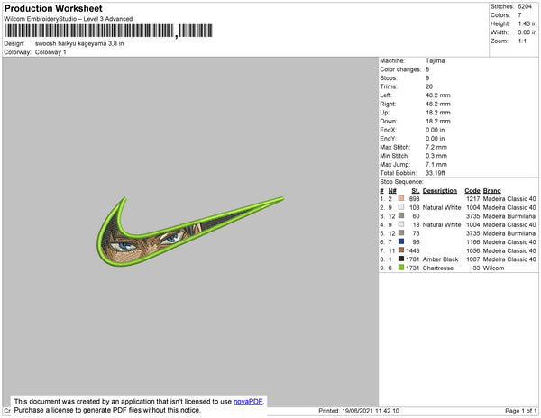Click the Max Jump value 7.1 mm
Image resolution: width=541 pixels, height=418 pixels.
pyautogui.click(x=436, y=164)
